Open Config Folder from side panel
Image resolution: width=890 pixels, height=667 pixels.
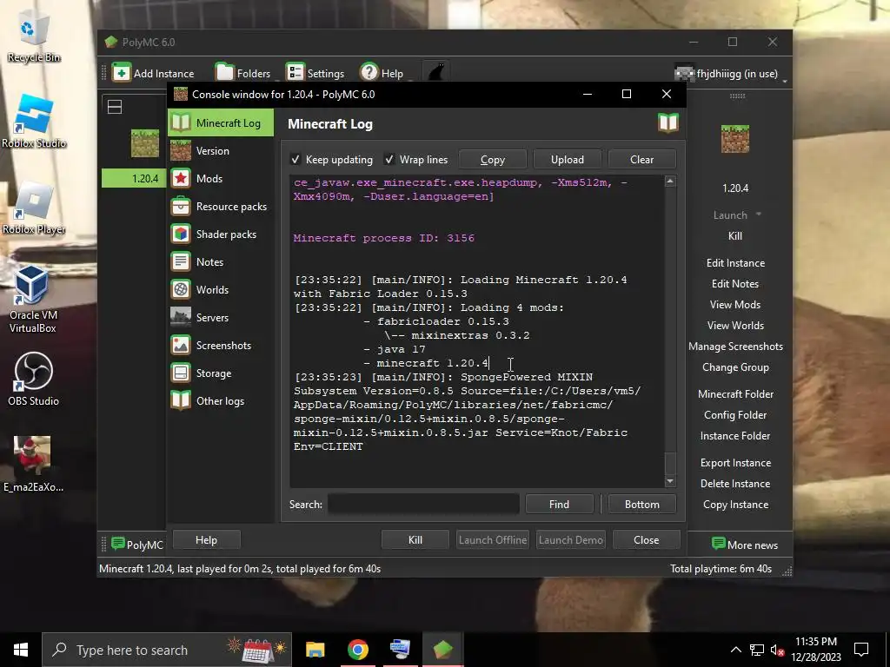pyautogui.click(x=735, y=415)
